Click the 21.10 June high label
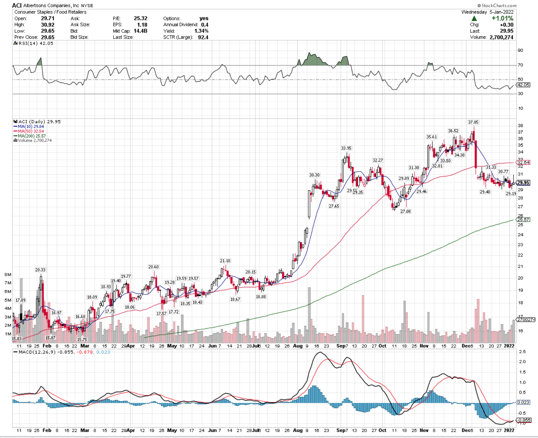 pos(225,261)
